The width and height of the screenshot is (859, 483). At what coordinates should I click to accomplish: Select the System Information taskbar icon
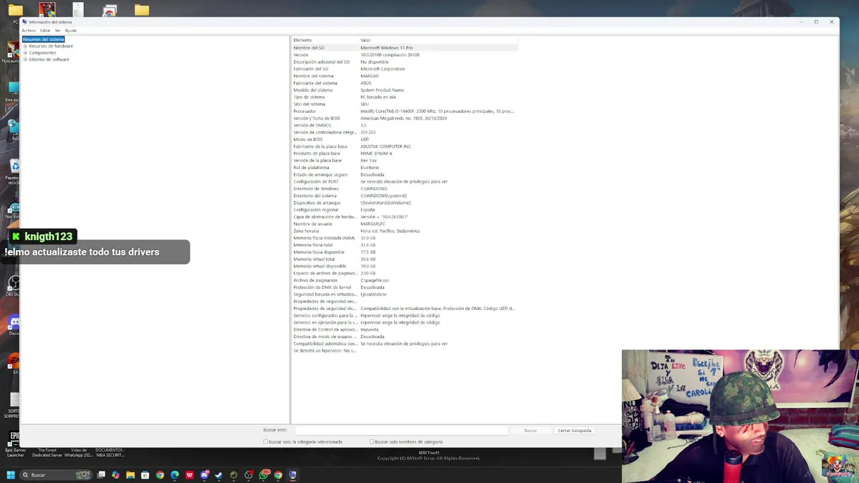[x=293, y=475]
